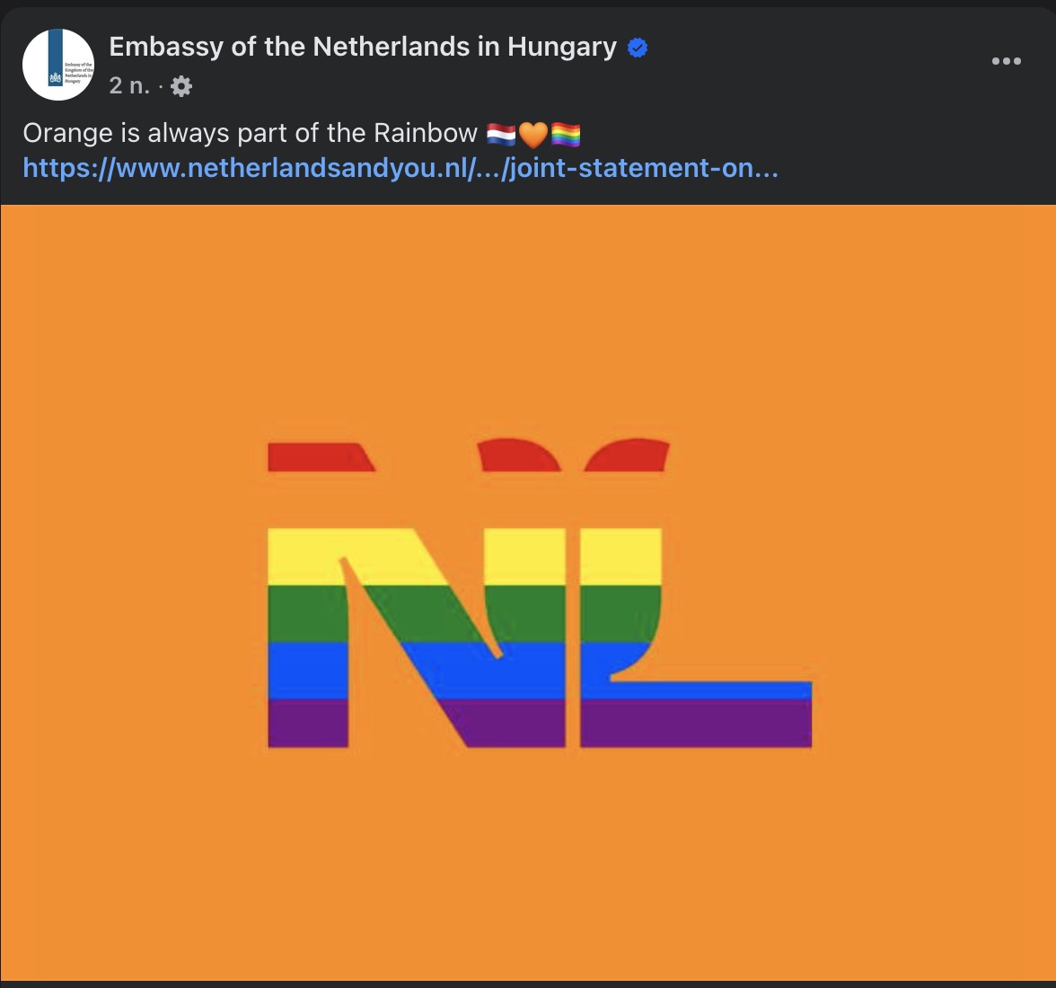
Task: Open the three-dot post options menu
Action: (x=1006, y=61)
